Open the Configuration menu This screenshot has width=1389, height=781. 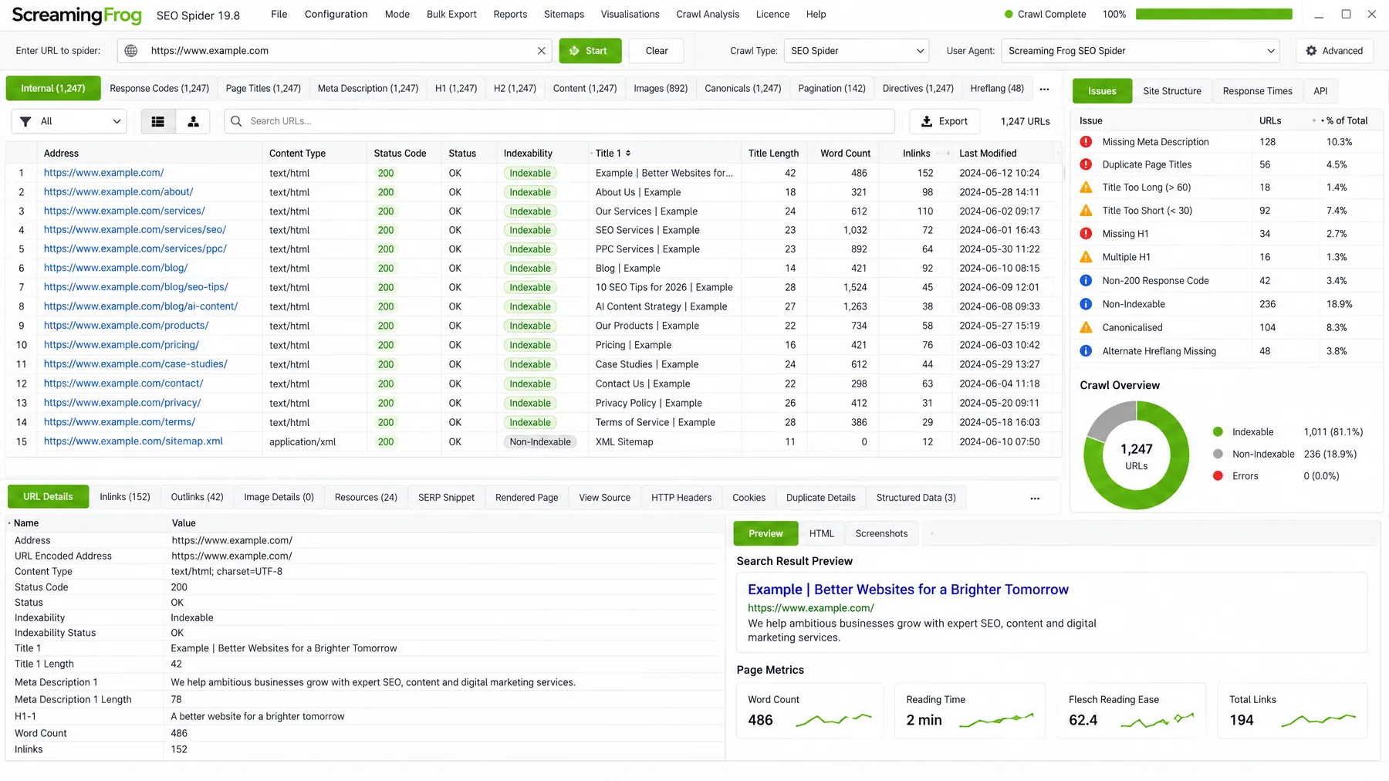336,14
